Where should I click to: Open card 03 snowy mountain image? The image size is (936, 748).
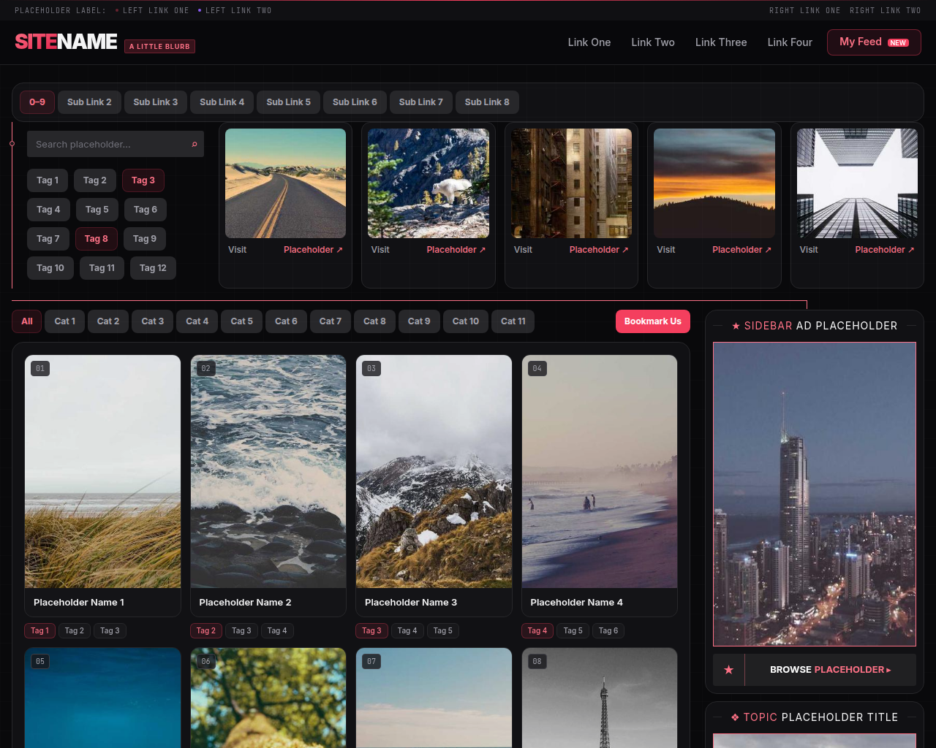pyautogui.click(x=434, y=472)
